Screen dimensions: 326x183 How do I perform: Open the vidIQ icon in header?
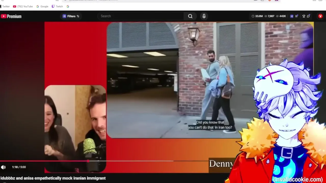292,16
